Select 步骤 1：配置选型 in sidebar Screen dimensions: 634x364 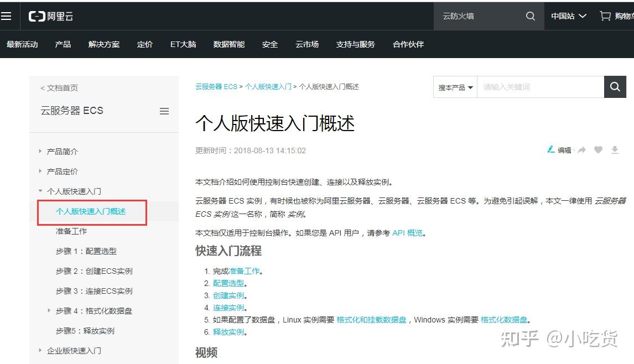(x=86, y=251)
